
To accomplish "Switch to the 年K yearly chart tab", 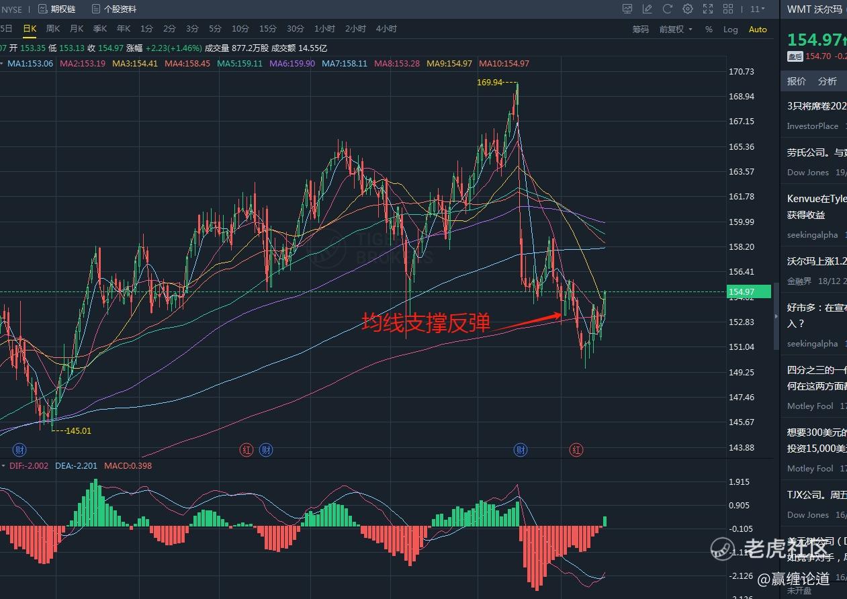I will (124, 29).
